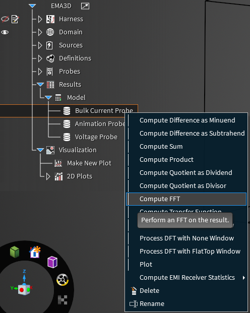Expand the Domain tree node
The image size is (250, 313).
click(x=40, y=32)
